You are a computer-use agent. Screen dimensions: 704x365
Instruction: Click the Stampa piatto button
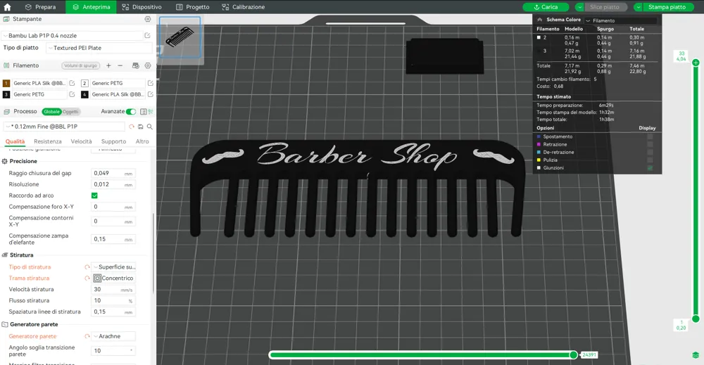click(667, 7)
